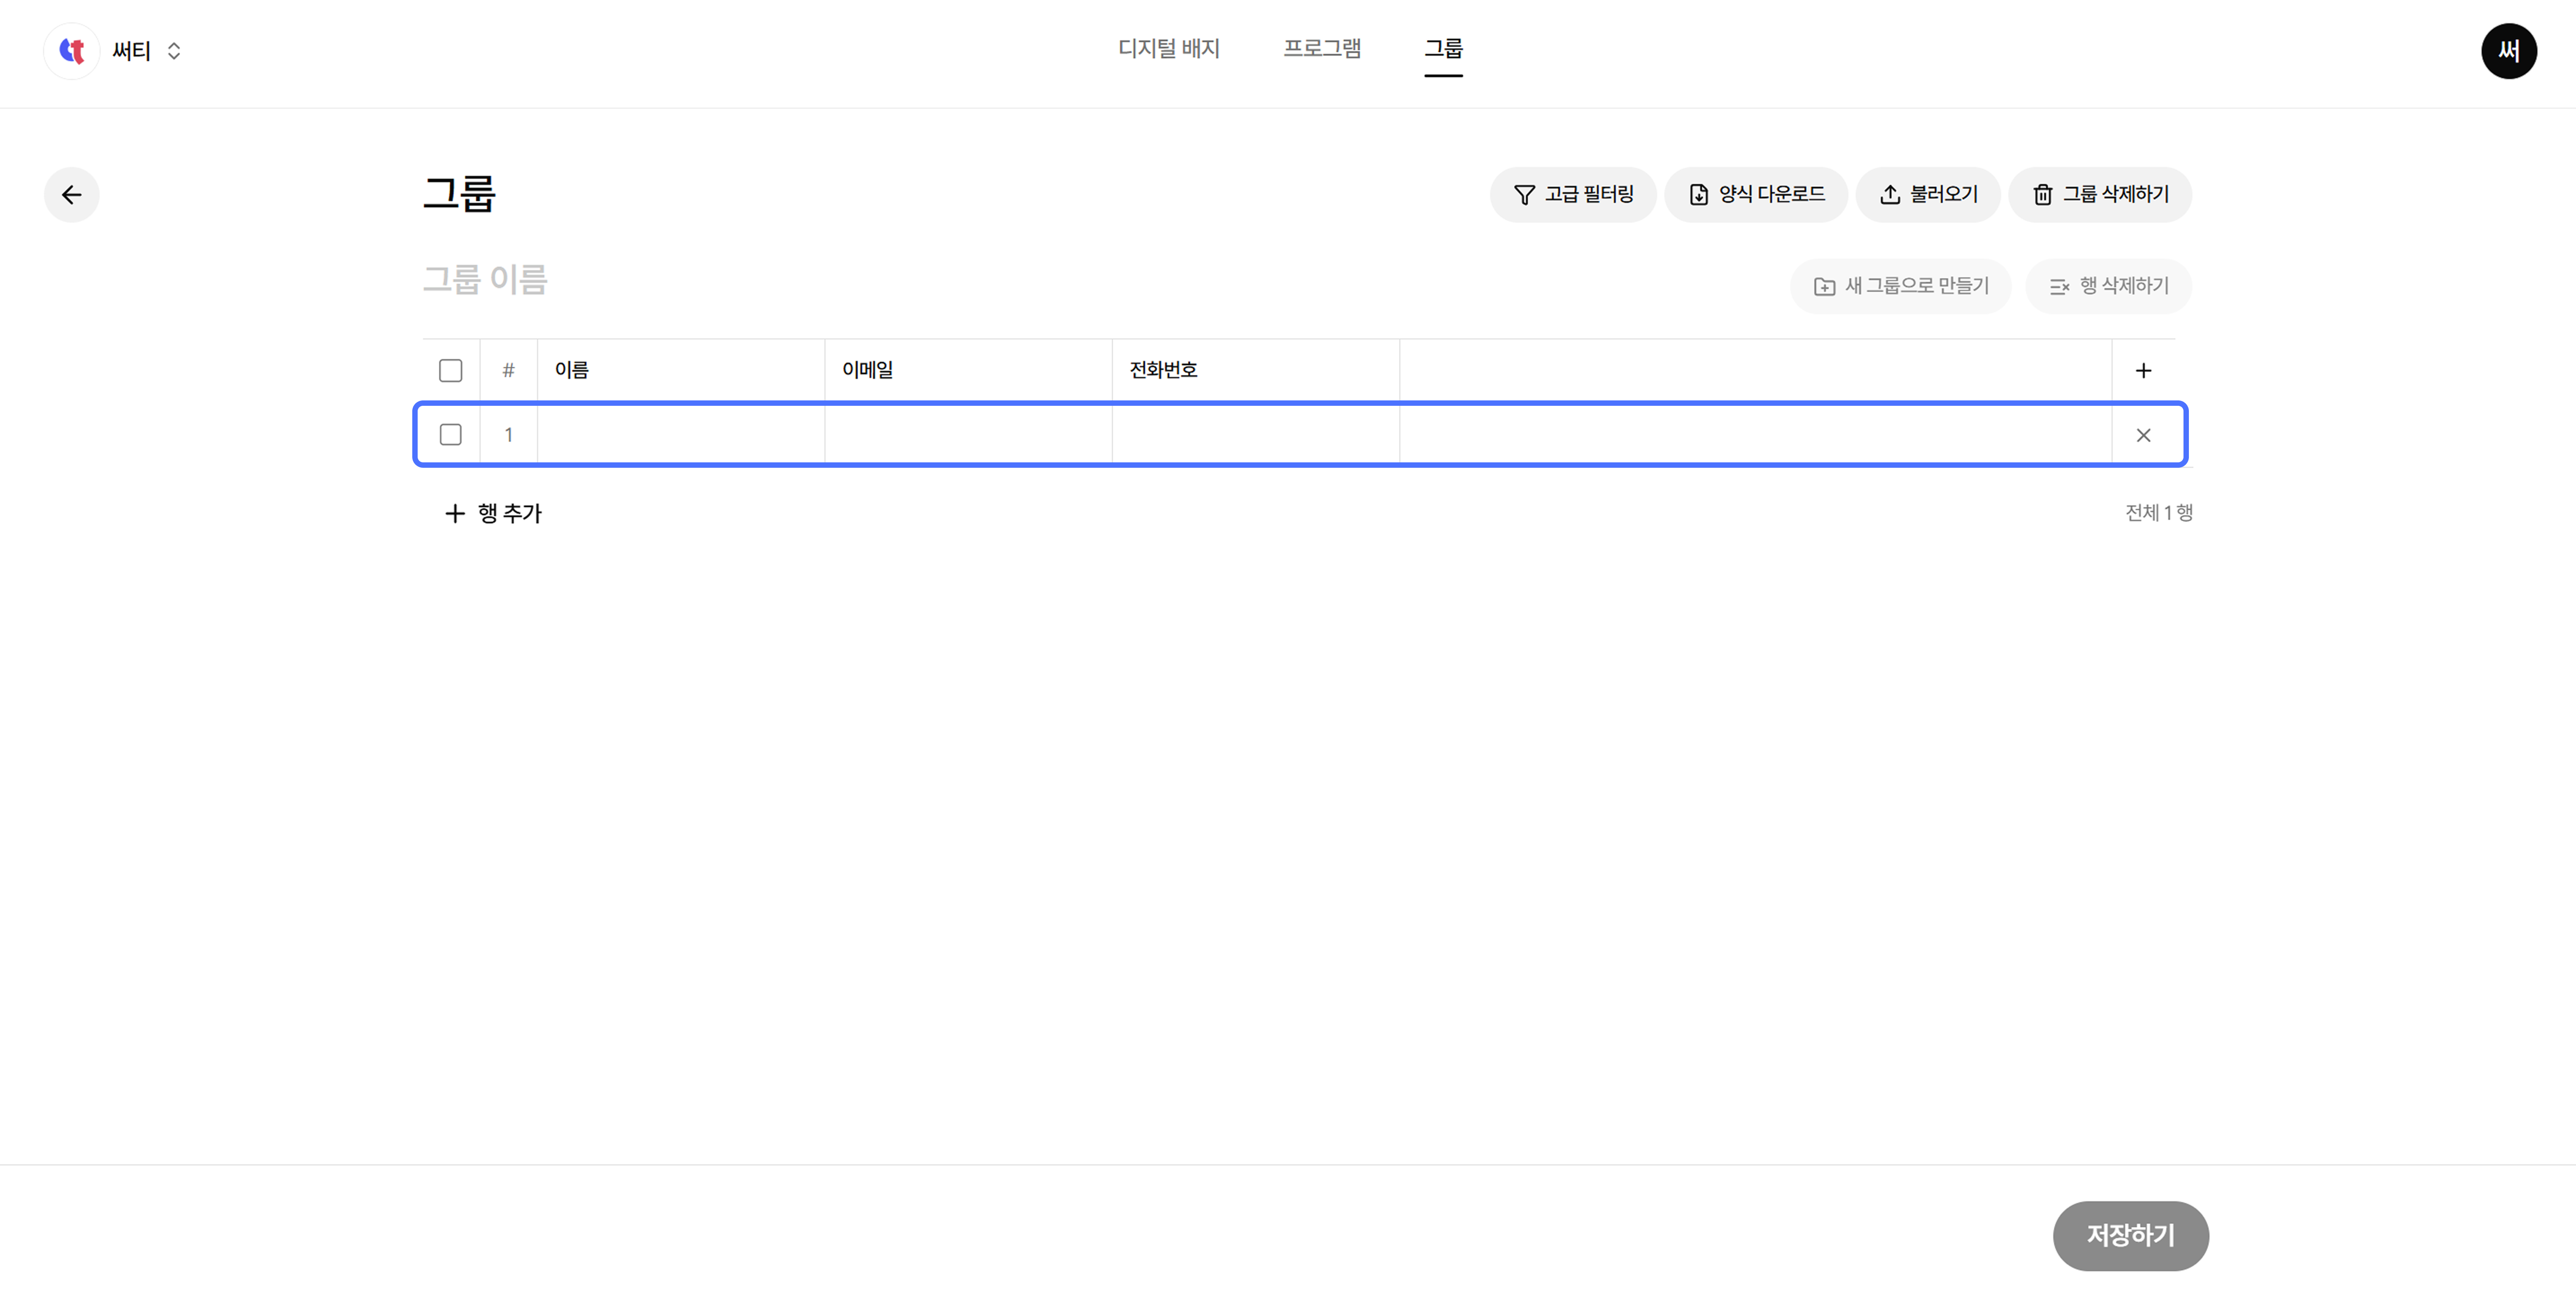
Task: Go back using the left arrow button
Action: [71, 195]
